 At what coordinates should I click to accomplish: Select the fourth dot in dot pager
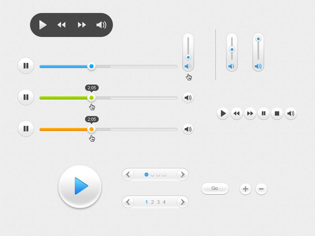tap(164, 175)
